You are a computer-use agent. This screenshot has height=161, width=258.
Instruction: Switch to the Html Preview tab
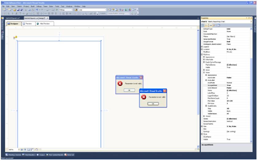pos(45,24)
